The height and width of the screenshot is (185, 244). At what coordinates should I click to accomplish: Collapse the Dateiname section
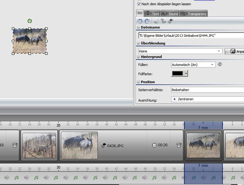tap(138, 28)
